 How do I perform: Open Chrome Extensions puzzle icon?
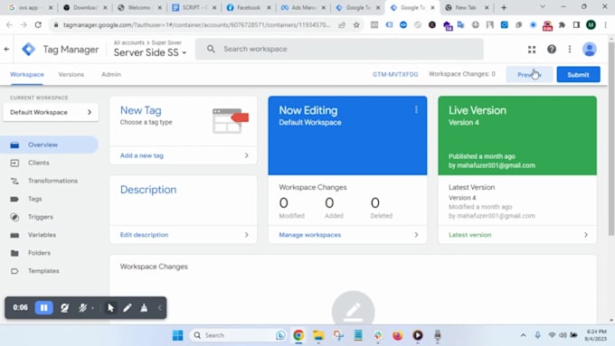(562, 25)
